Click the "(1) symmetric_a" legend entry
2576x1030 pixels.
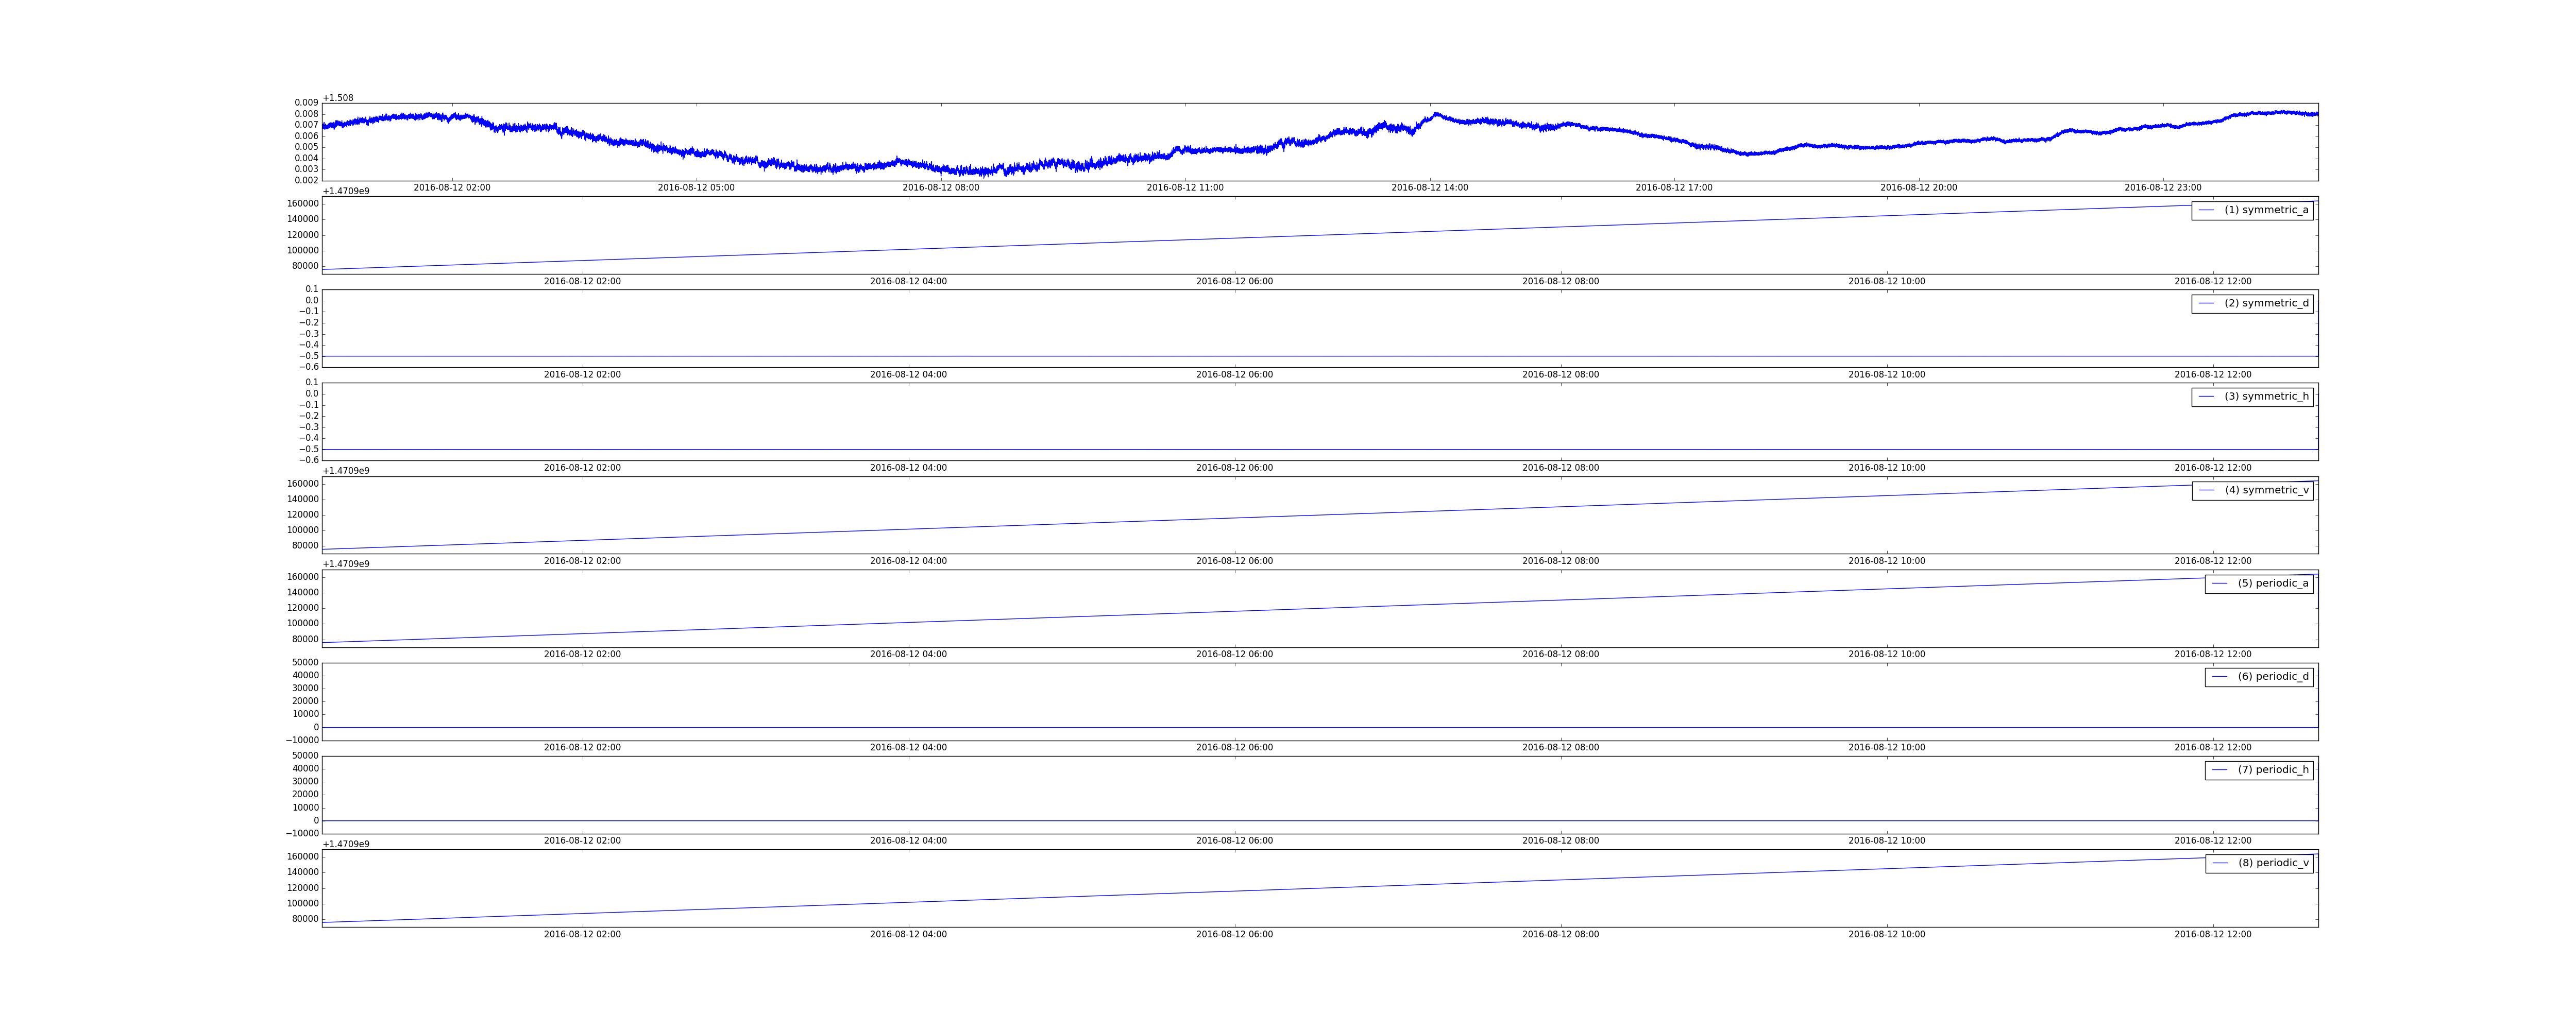tap(2252, 210)
